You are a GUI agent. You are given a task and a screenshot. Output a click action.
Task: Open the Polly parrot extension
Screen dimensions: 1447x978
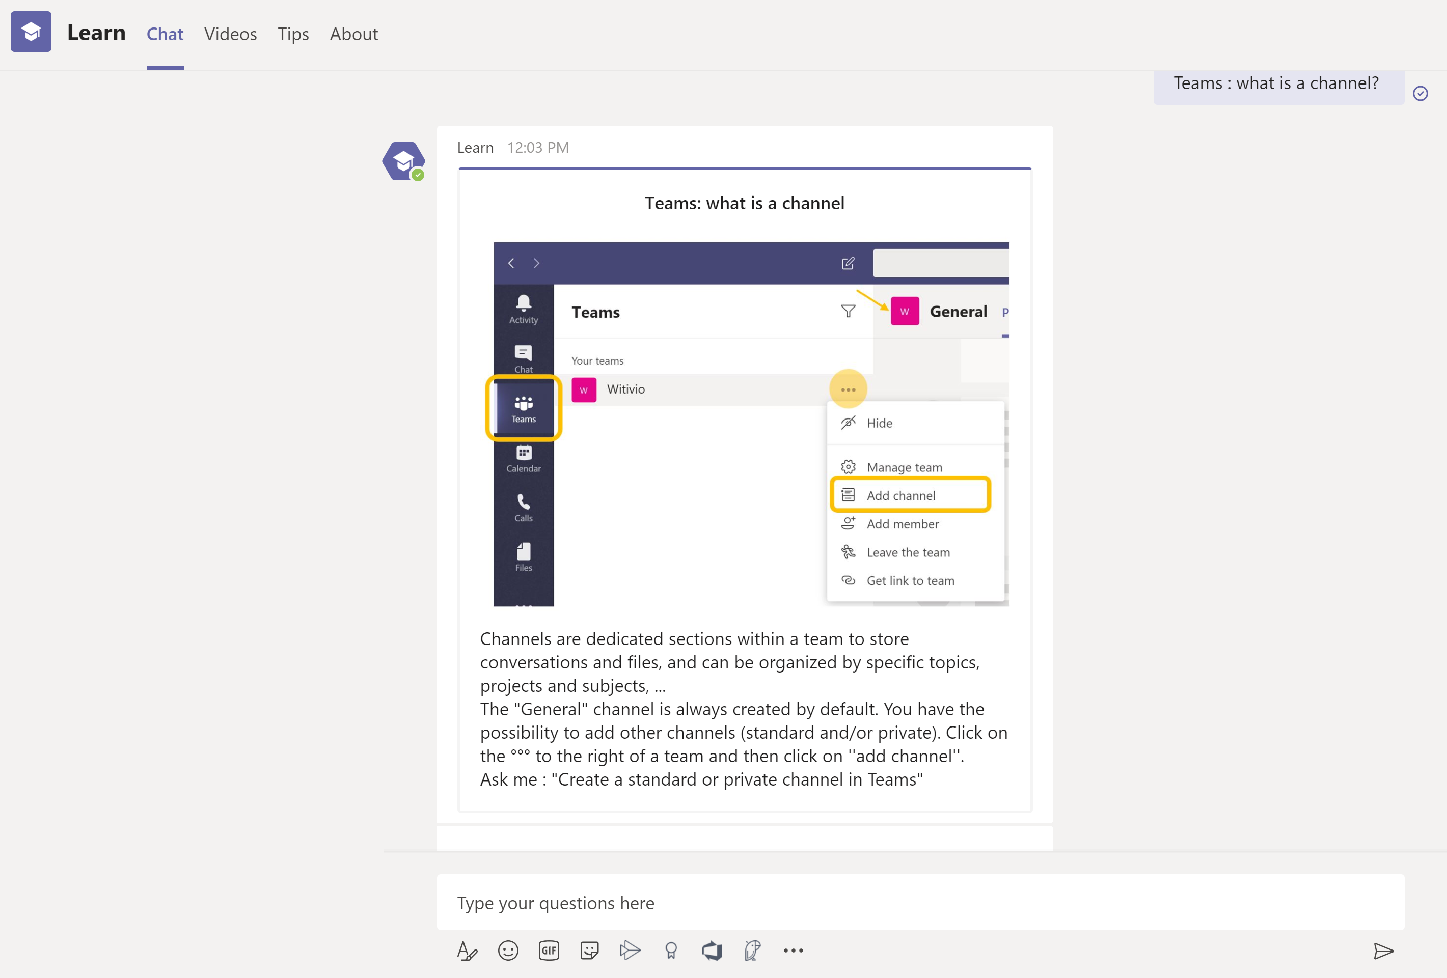click(752, 951)
